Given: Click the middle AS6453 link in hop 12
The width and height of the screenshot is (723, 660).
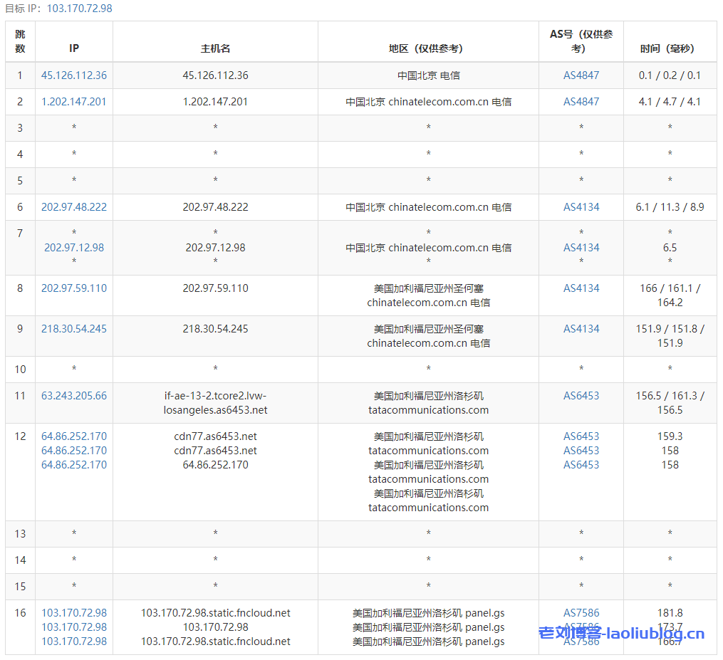Looking at the screenshot, I should (581, 450).
